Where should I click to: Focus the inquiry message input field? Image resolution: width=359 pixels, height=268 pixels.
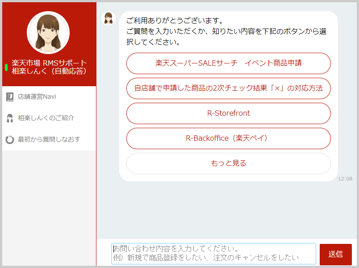[213, 254]
